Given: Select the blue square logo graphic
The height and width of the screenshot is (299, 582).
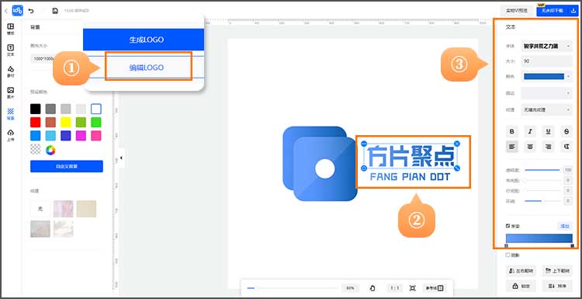Looking at the screenshot, I should point(320,163).
